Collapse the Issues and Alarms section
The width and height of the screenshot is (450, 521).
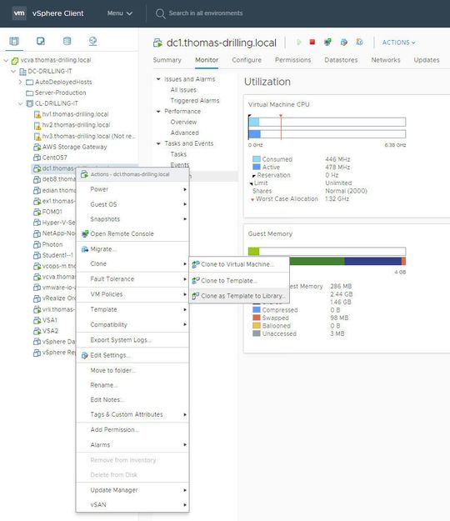click(158, 79)
